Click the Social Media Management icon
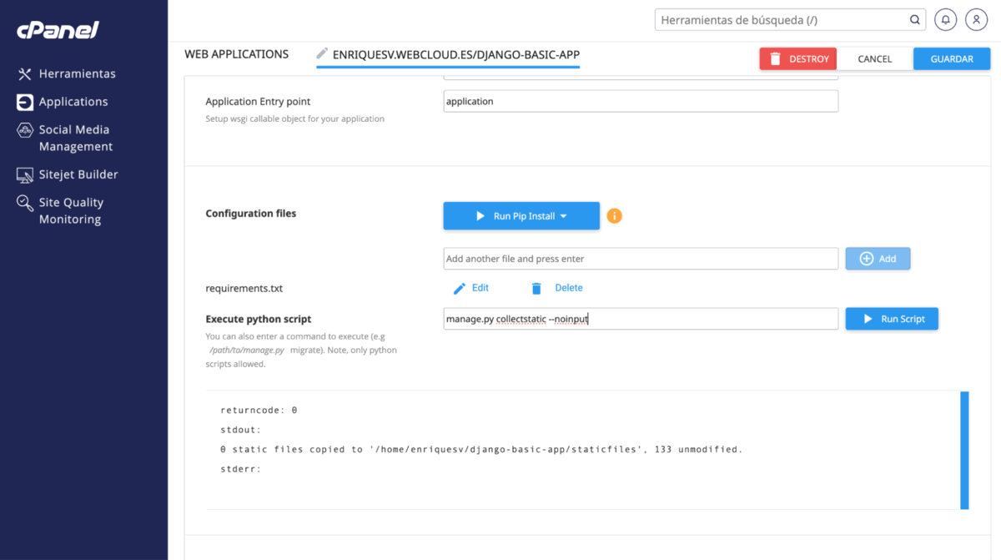This screenshot has height=560, width=1001. point(25,131)
